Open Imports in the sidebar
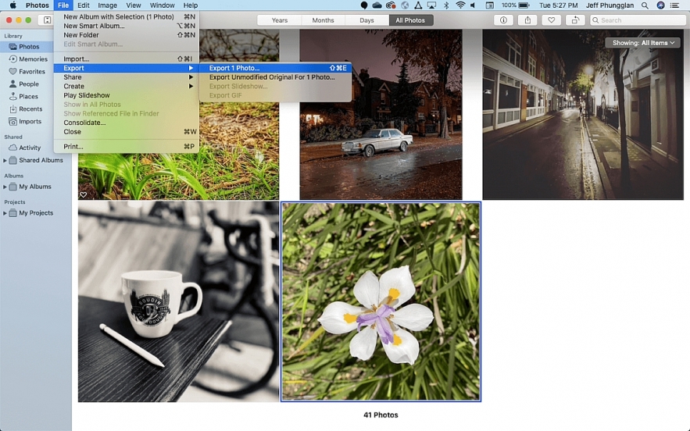This screenshot has height=431, width=690. pos(30,122)
